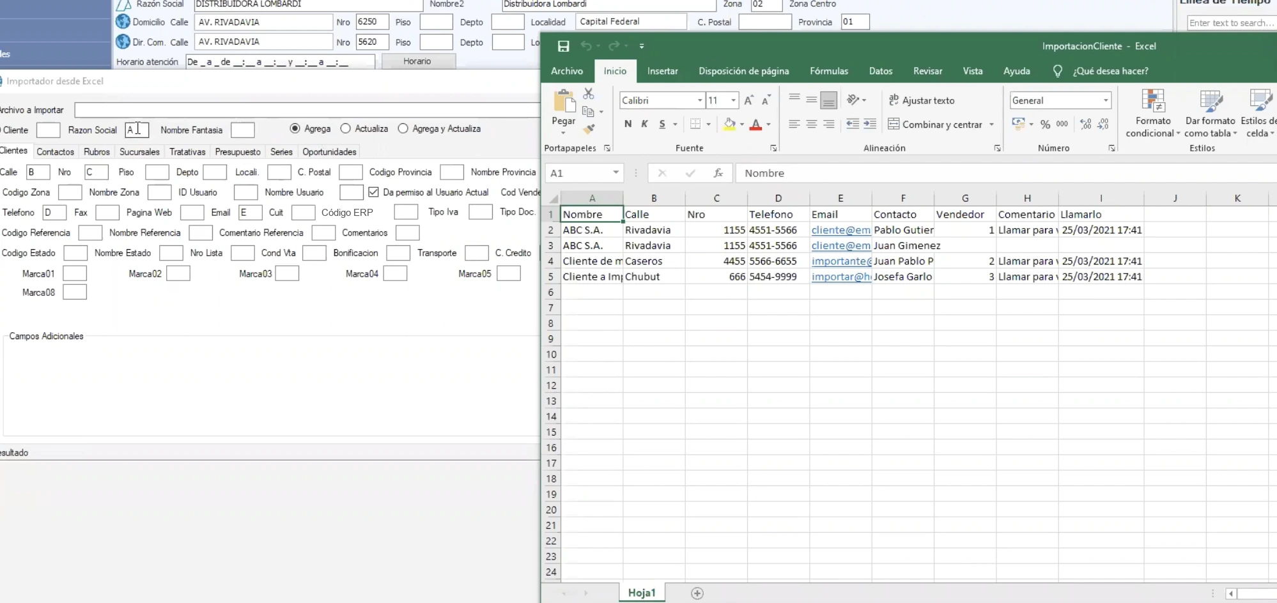Switch to the Contactos tab in importer
The image size is (1277, 603).
(x=55, y=152)
